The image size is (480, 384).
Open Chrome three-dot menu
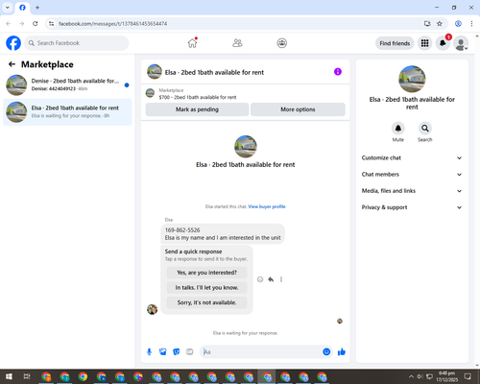471,24
